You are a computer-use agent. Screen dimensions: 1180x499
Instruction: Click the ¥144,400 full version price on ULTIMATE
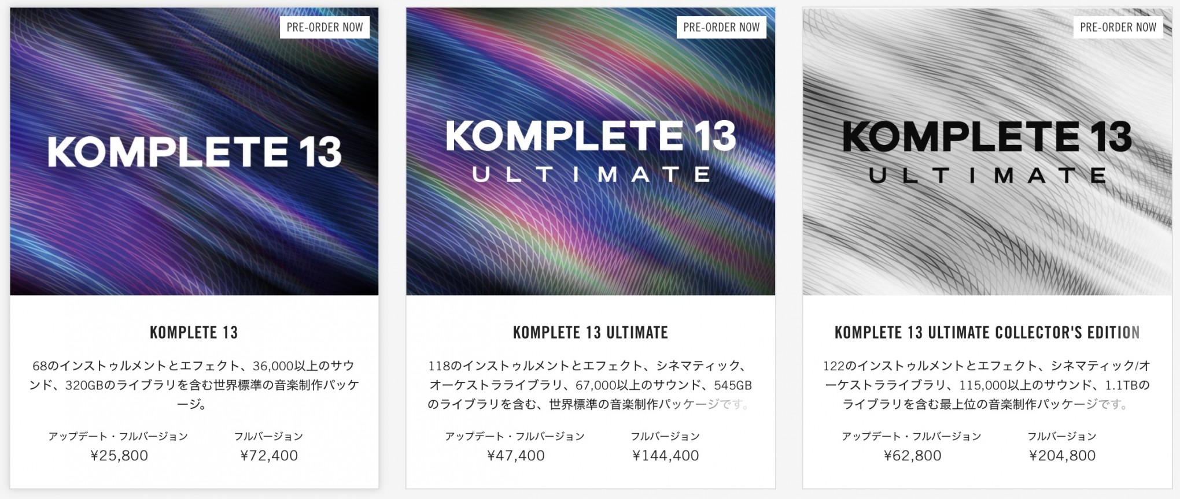click(x=666, y=456)
